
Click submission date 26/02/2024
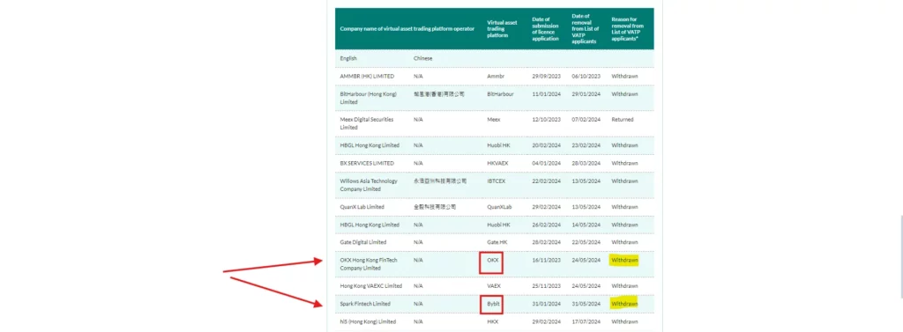546,225
